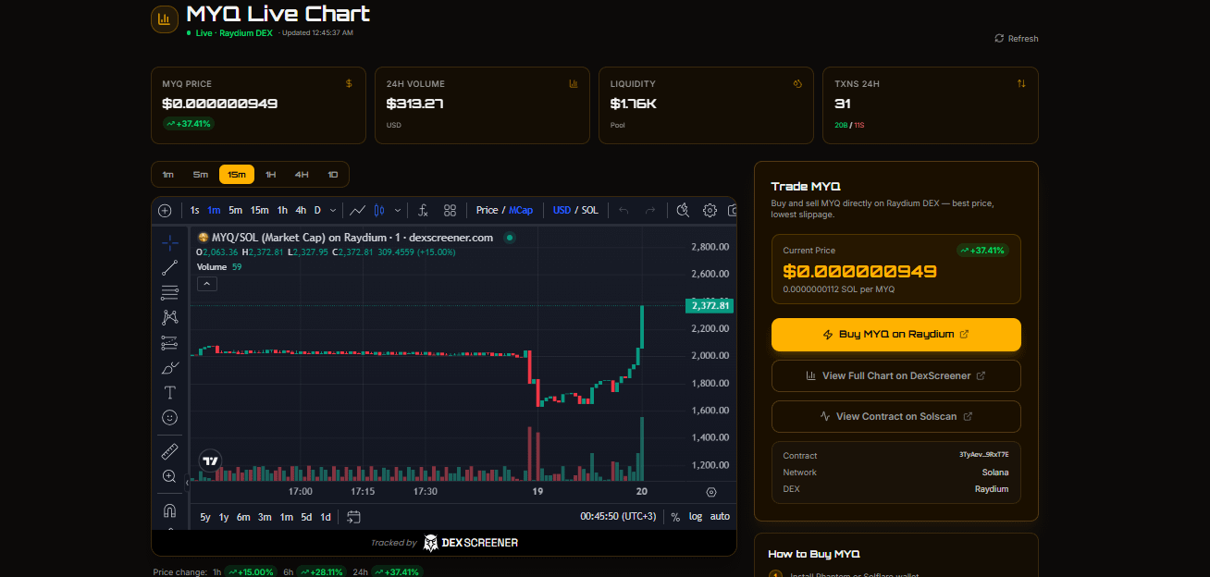Expand the time interval dropdown arrow after D
The image size is (1210, 577).
333,210
